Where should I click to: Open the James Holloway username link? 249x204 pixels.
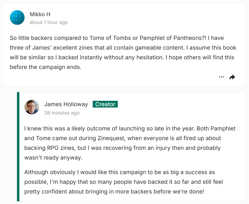pos(66,104)
